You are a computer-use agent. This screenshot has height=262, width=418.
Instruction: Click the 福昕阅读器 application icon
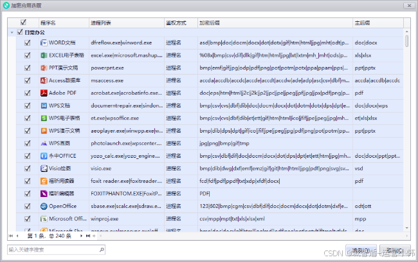(44, 181)
